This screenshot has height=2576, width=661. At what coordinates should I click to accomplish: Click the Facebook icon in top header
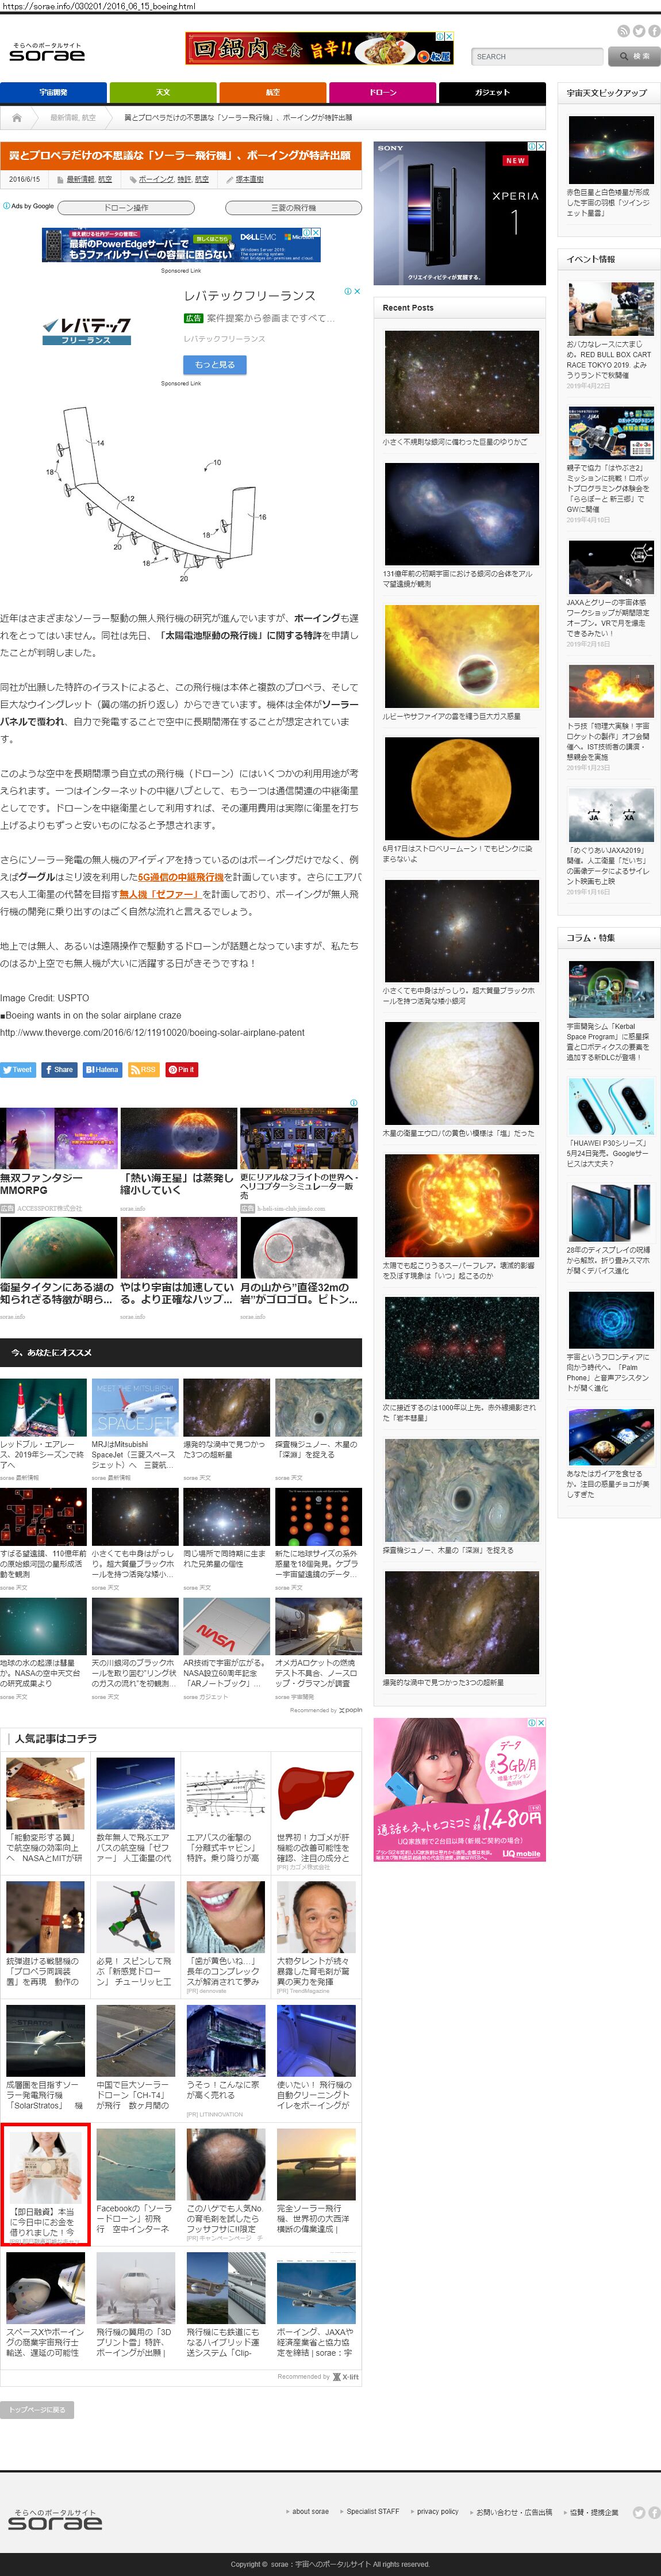654,32
